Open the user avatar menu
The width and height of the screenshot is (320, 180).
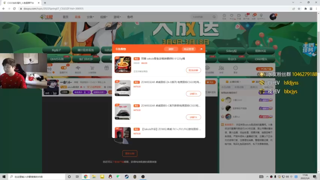click(x=273, y=17)
